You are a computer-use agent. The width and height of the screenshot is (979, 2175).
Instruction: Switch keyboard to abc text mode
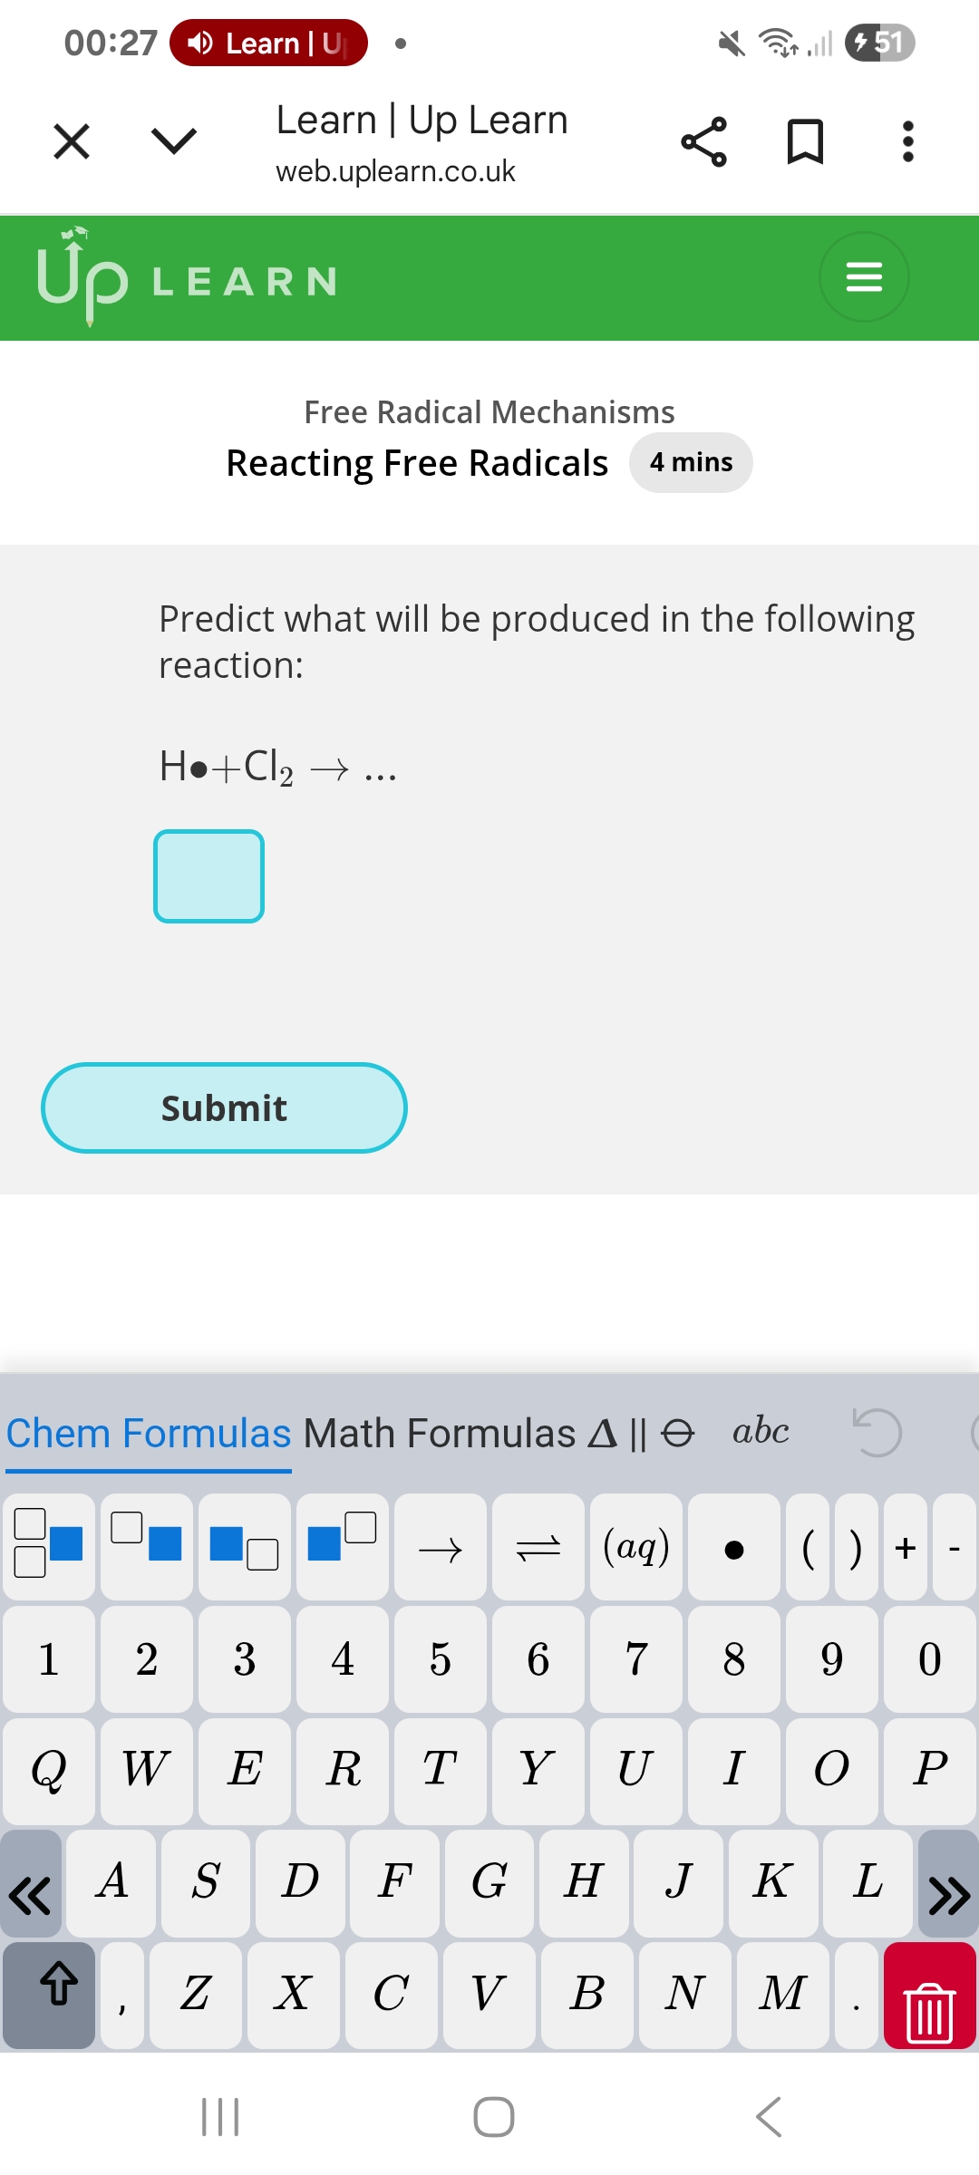[x=761, y=1432]
